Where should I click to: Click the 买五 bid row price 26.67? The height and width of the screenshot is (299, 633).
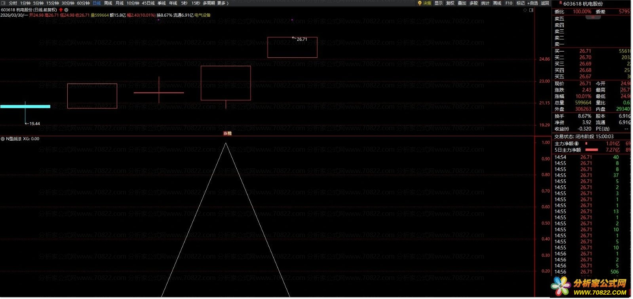585,76
